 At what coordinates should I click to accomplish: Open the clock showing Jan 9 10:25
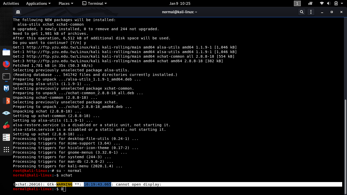pos(180,4)
